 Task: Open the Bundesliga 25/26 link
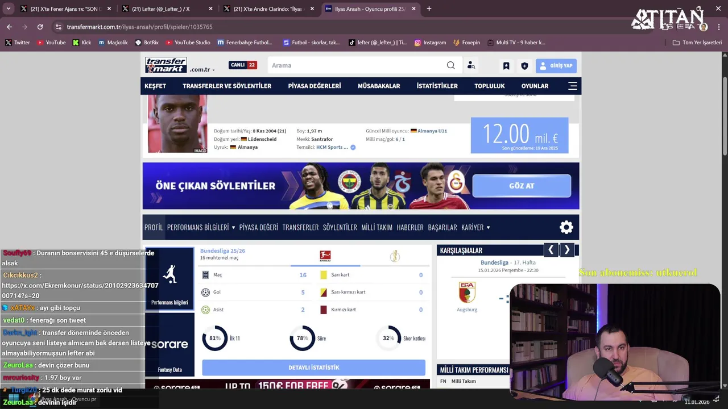[222, 251]
